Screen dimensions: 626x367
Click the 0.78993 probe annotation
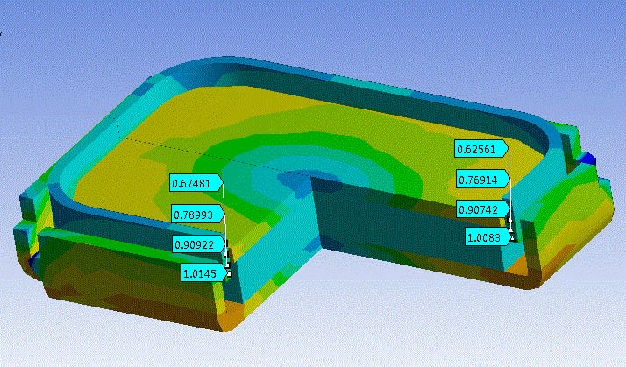click(196, 214)
